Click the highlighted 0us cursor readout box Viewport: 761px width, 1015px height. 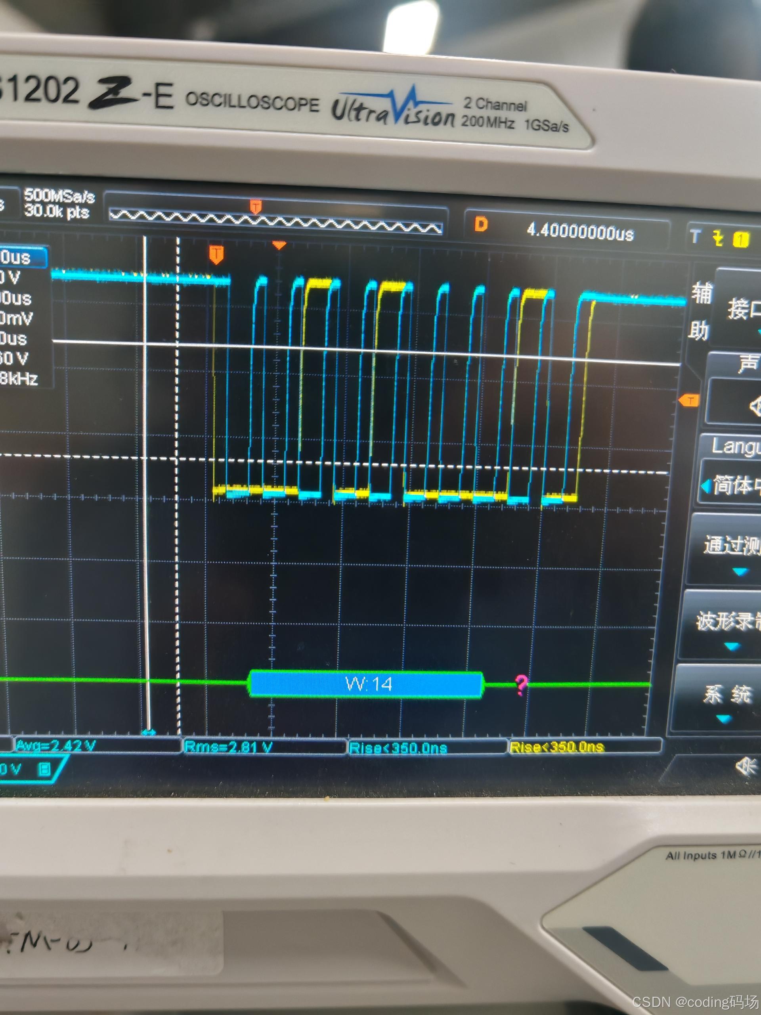click(23, 257)
